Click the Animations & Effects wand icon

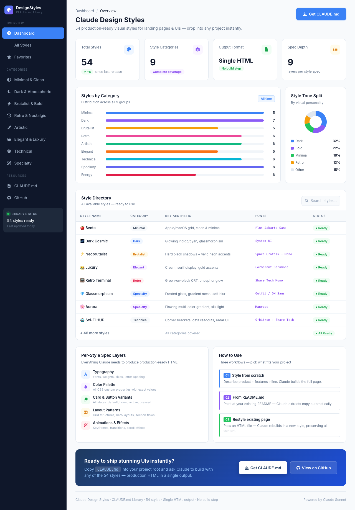(86, 425)
